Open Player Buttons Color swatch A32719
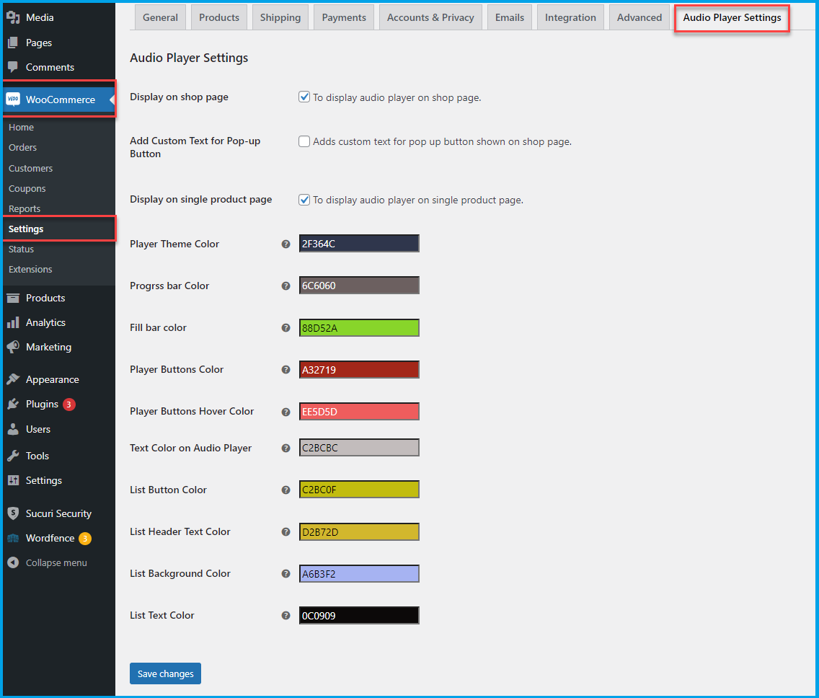The image size is (819, 698). (x=359, y=369)
